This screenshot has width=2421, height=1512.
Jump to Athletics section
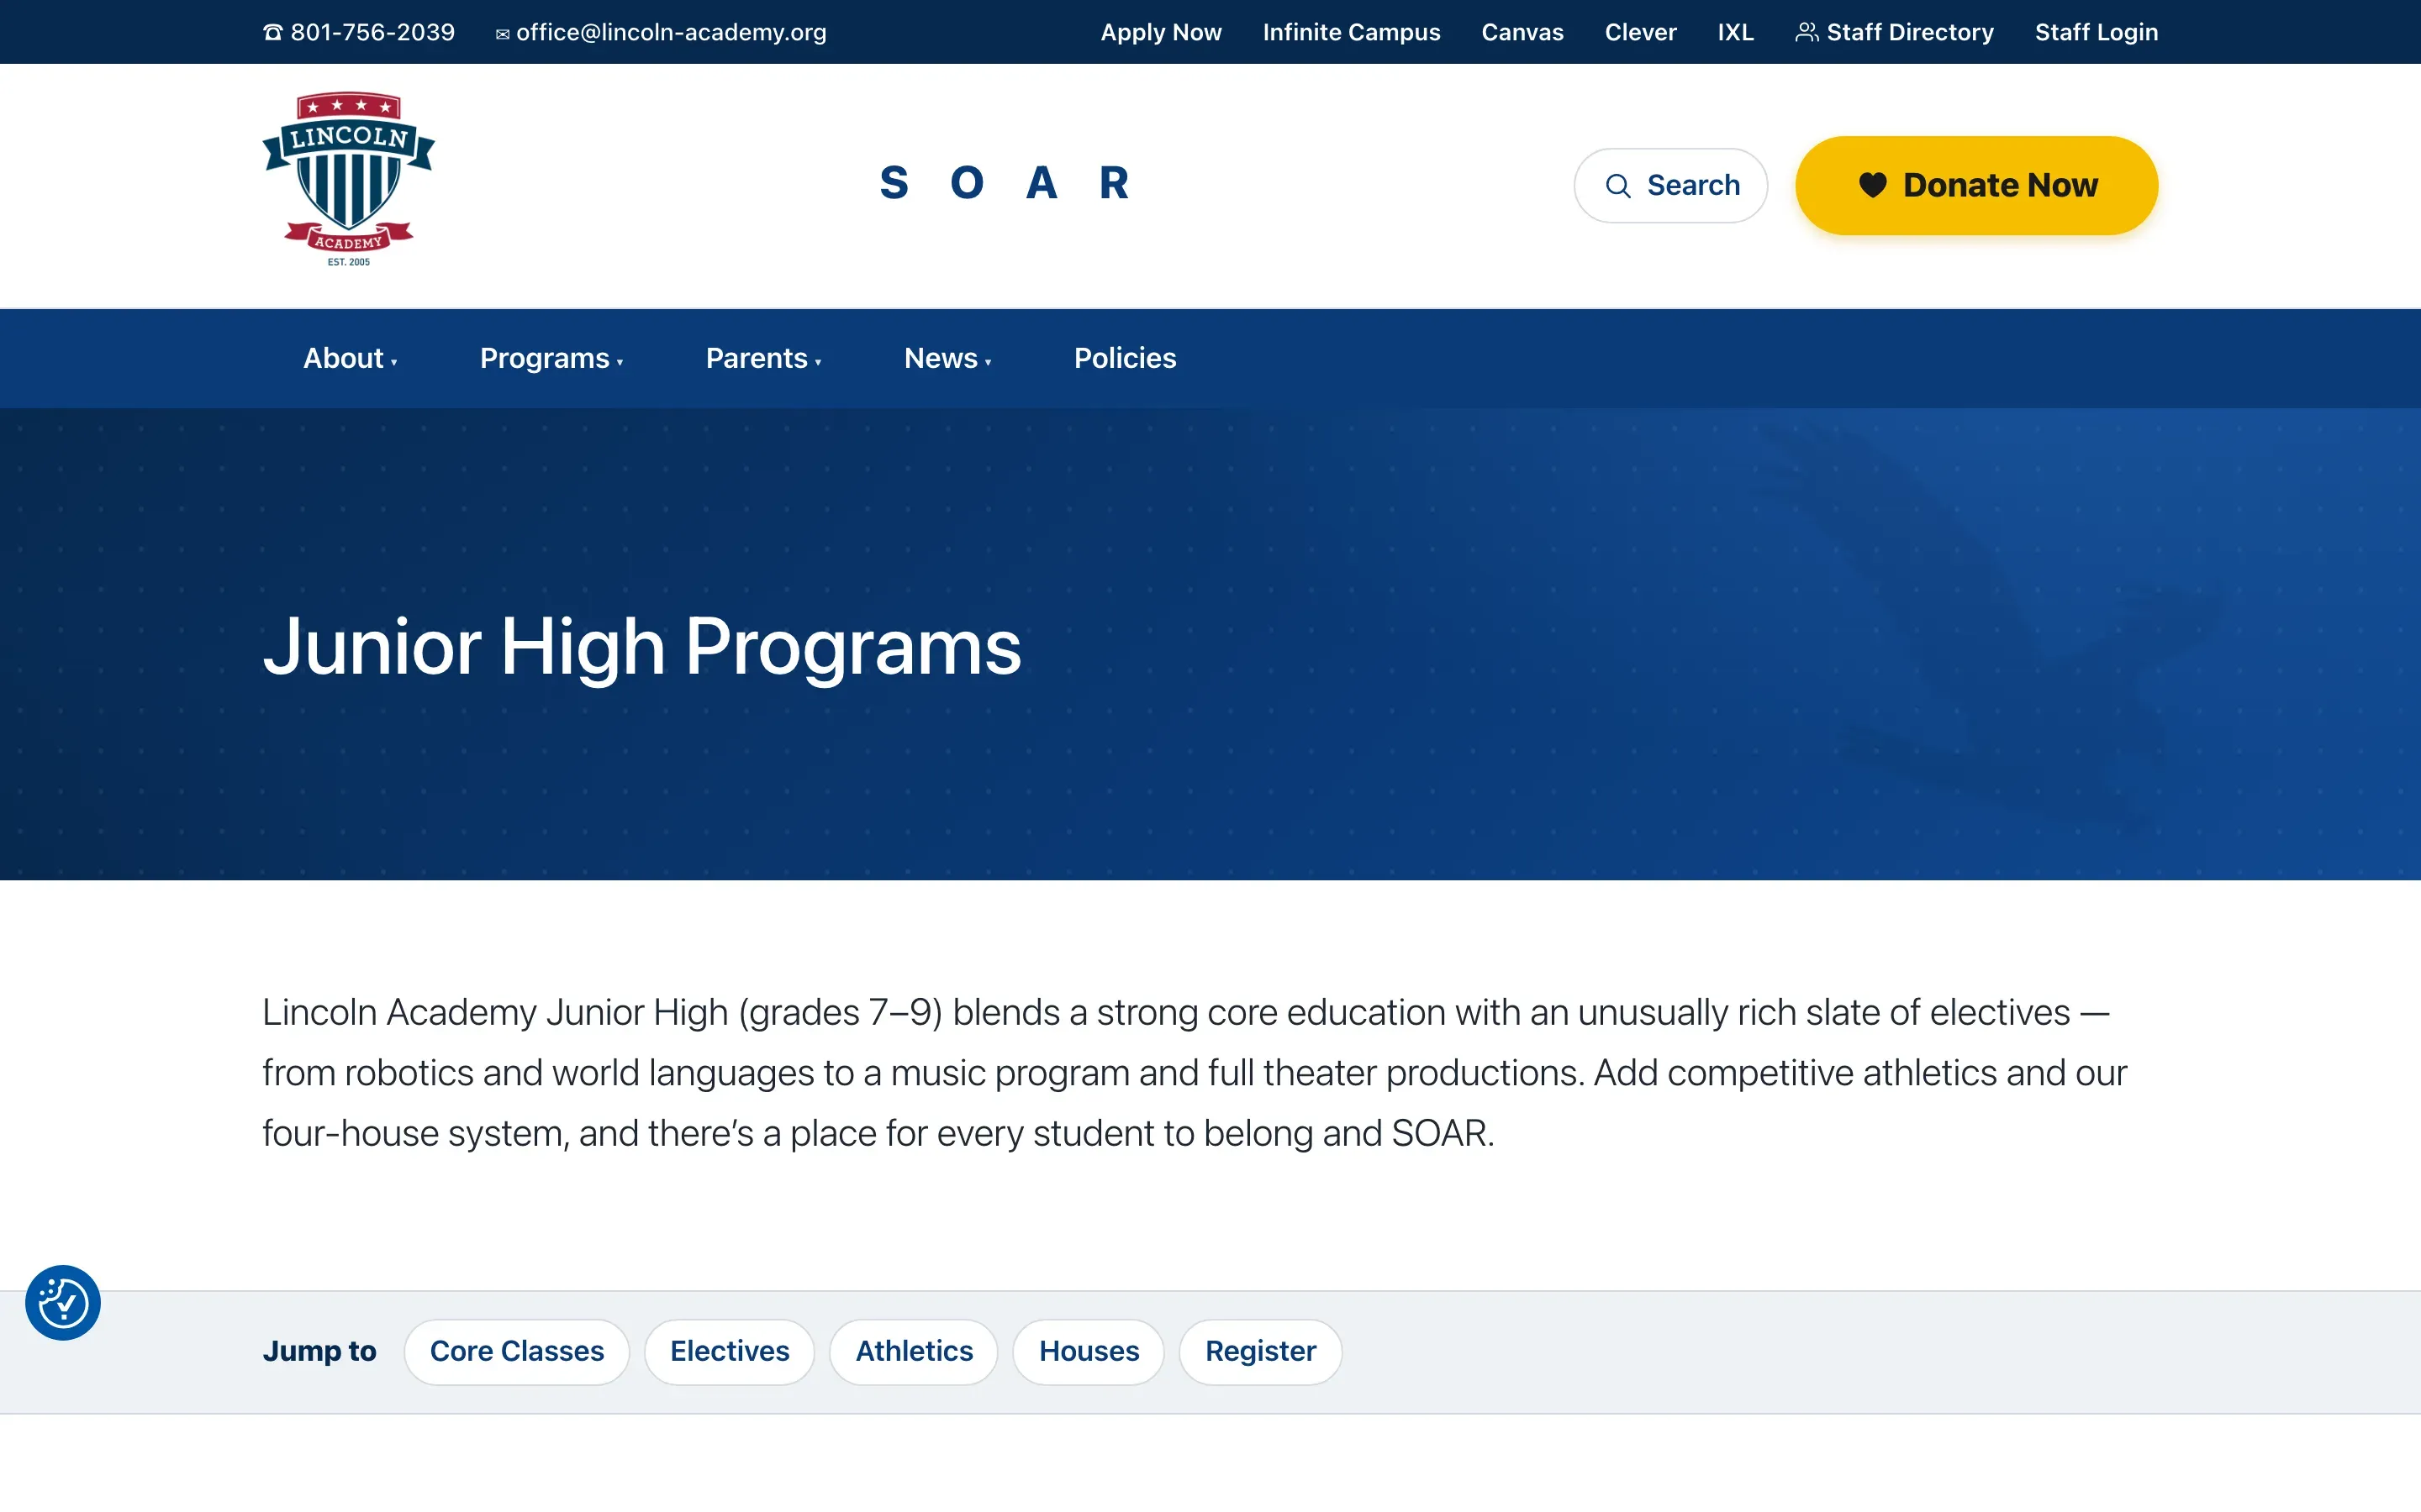914,1351
